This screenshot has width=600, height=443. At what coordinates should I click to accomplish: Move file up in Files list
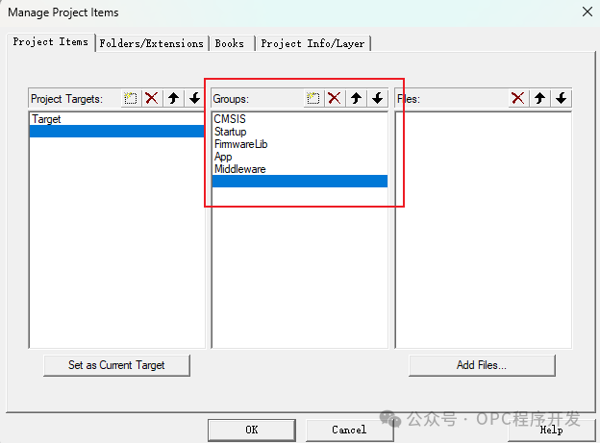pos(539,99)
